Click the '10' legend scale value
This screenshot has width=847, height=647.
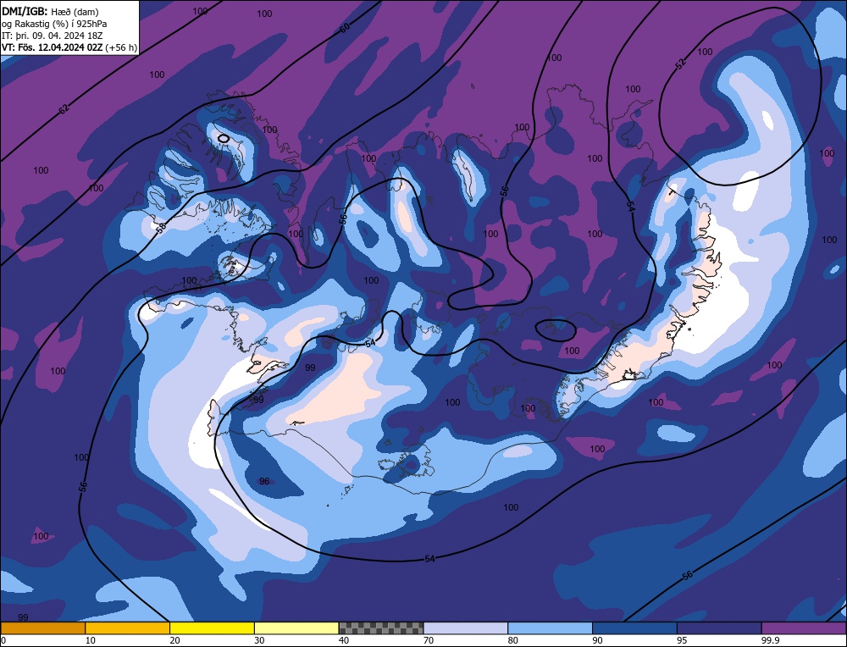click(90, 640)
